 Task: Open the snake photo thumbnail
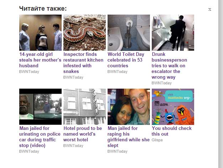pyautogui.click(x=84, y=32)
